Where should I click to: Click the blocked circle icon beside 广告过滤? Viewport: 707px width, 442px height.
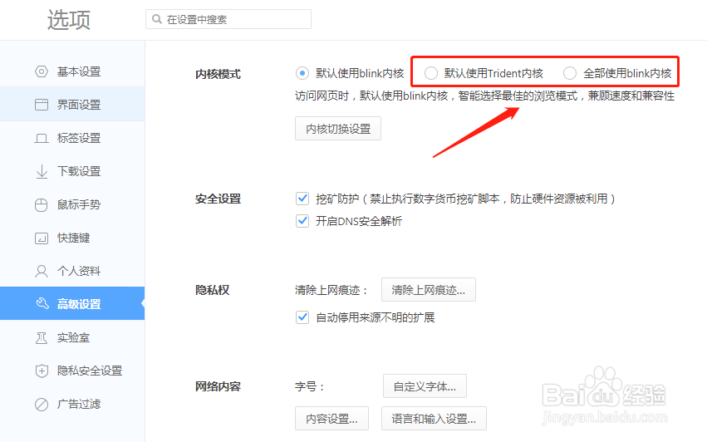click(42, 404)
